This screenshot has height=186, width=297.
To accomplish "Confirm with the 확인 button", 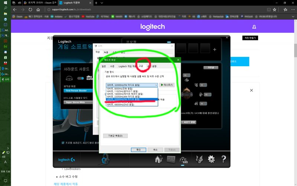I will point(138,150).
